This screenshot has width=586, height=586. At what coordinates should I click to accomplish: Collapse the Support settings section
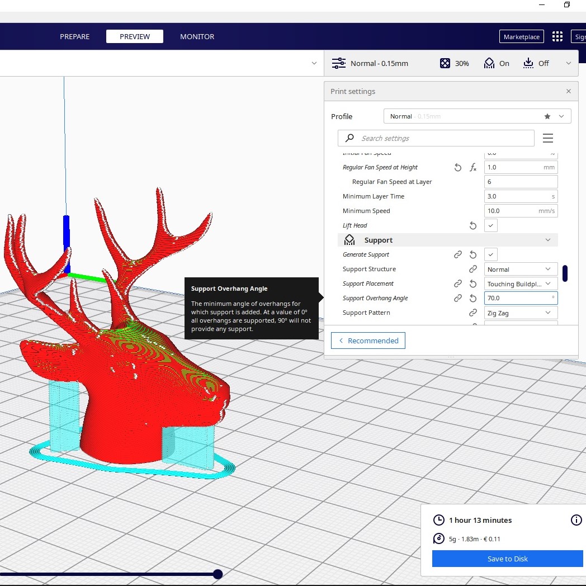pyautogui.click(x=547, y=240)
